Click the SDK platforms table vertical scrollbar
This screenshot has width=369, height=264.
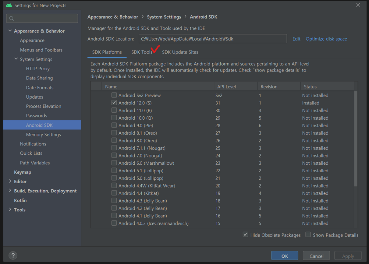pyautogui.click(x=356, y=139)
